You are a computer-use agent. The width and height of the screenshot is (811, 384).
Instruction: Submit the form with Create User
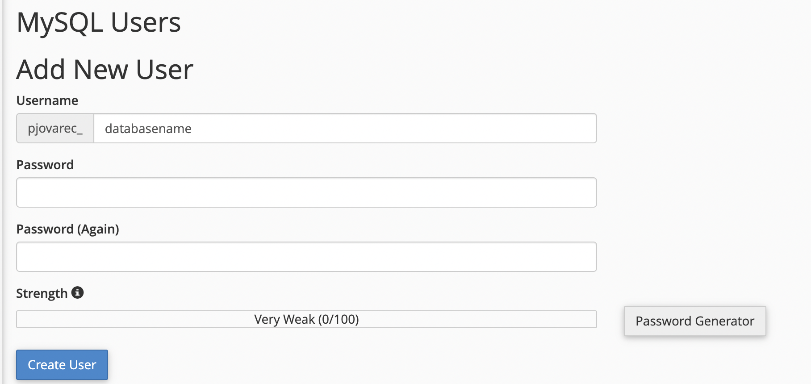62,365
